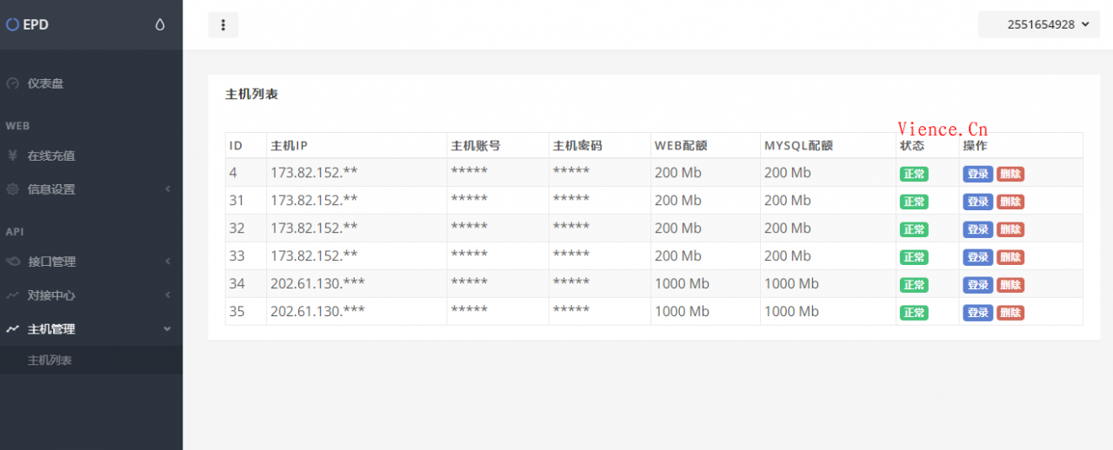Click the 正常 status badge in row 34
The height and width of the screenshot is (450, 1113).
[914, 285]
